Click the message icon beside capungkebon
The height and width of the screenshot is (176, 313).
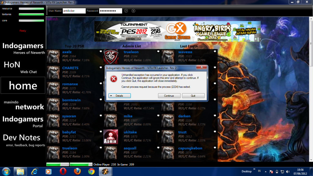coord(215,148)
